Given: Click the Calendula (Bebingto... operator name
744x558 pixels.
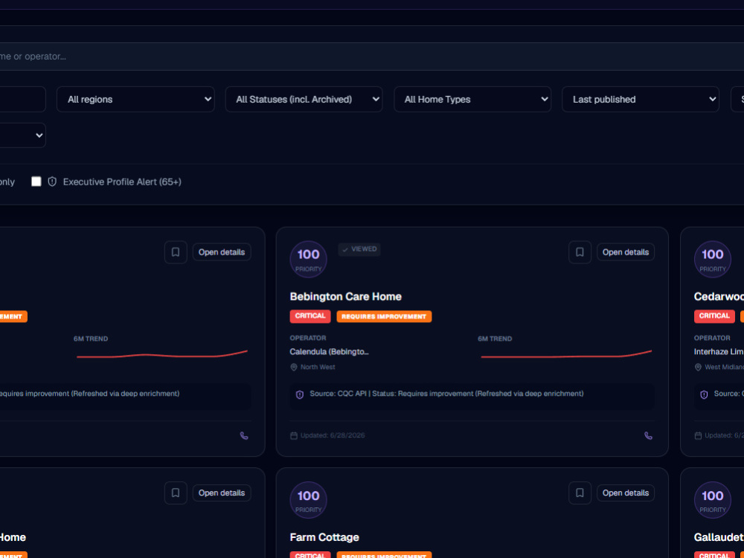Looking at the screenshot, I should (330, 352).
